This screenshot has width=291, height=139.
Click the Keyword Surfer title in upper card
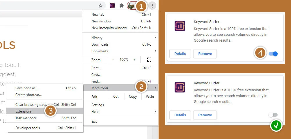[207, 22]
